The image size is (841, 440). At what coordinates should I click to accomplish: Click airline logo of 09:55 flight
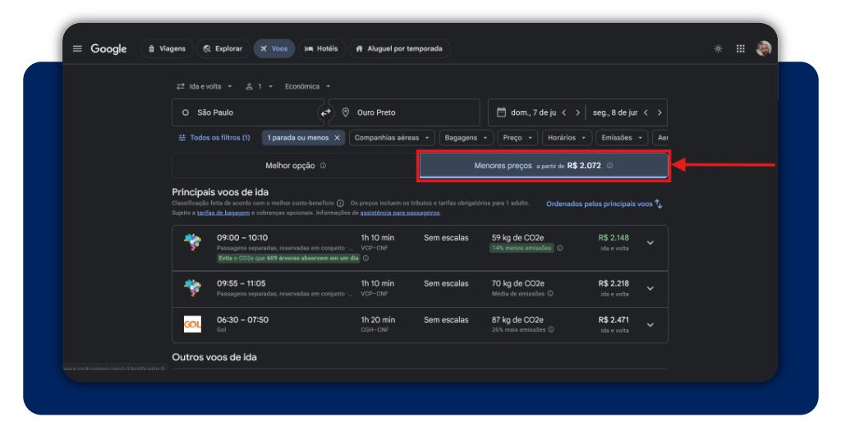click(x=192, y=288)
